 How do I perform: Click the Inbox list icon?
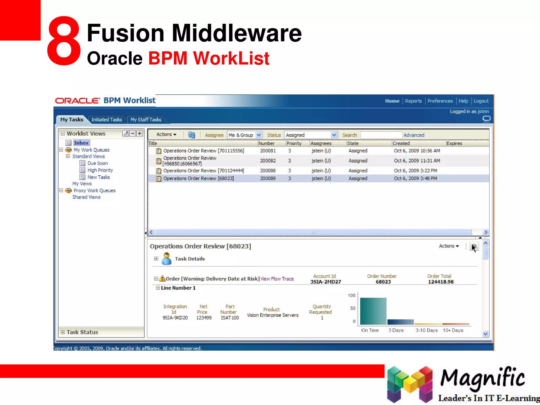click(x=69, y=143)
